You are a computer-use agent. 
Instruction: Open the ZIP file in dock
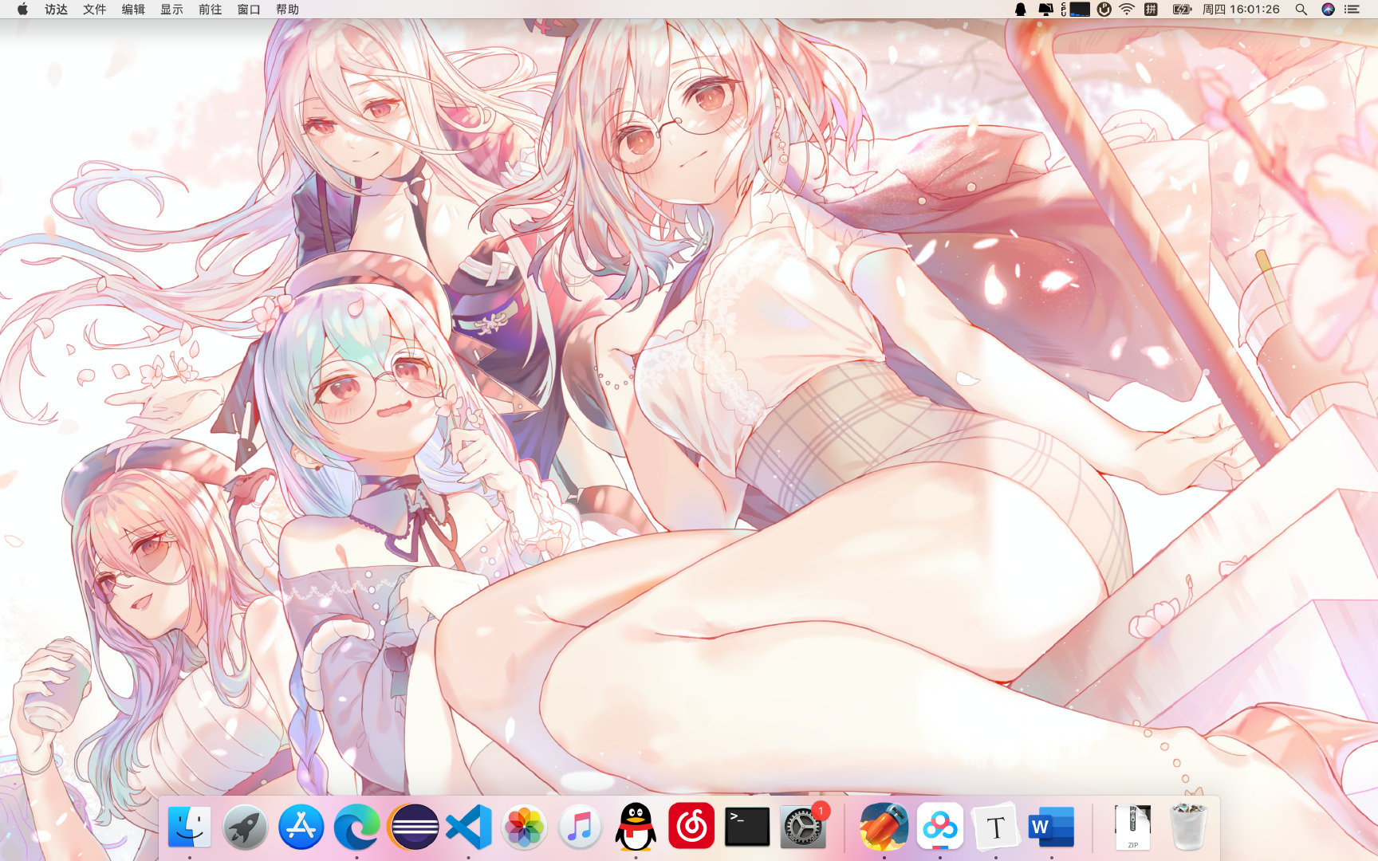pos(1133,827)
